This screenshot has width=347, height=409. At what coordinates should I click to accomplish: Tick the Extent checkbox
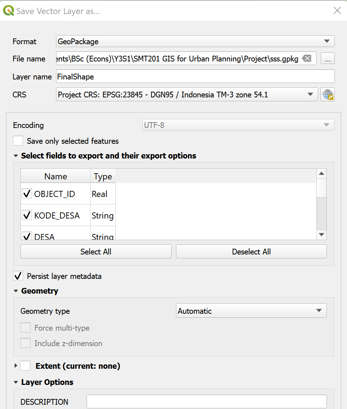pos(25,366)
